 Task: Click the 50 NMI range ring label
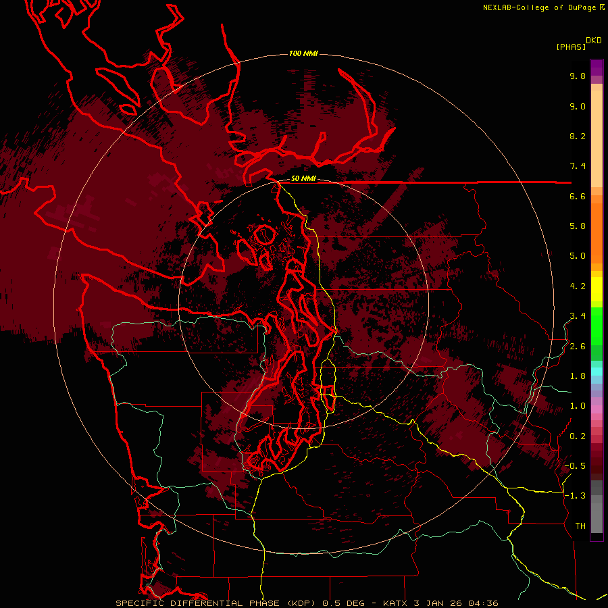pyautogui.click(x=303, y=179)
